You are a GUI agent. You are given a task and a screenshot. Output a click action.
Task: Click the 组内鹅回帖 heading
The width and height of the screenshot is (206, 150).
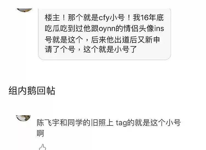click(x=32, y=91)
